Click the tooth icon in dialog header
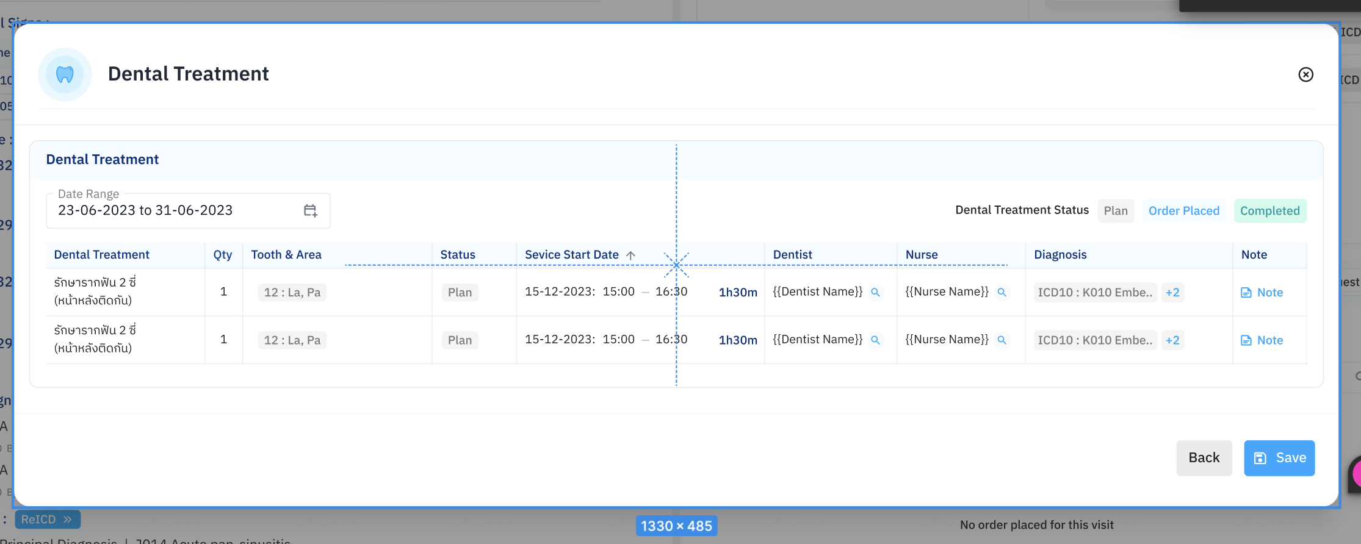The height and width of the screenshot is (544, 1361). pyautogui.click(x=65, y=74)
